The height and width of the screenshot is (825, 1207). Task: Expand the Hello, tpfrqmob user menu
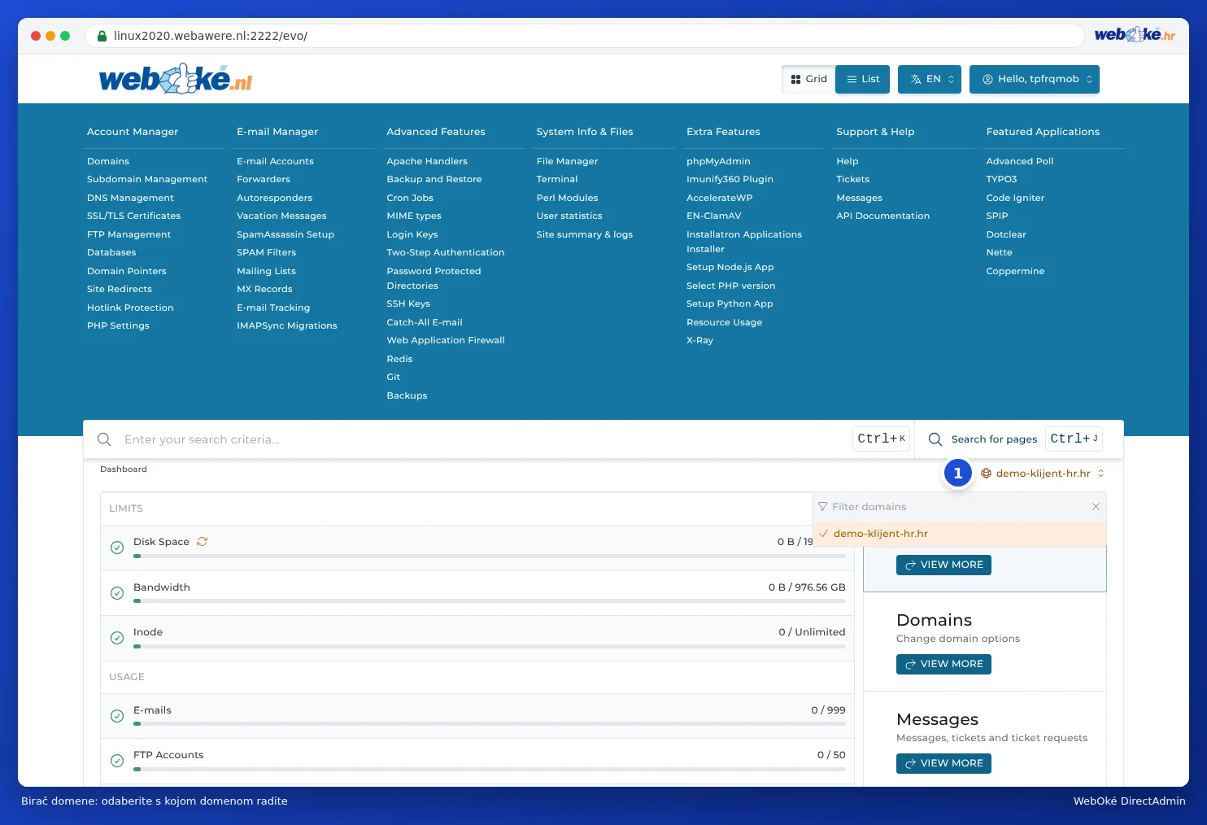tap(1035, 79)
